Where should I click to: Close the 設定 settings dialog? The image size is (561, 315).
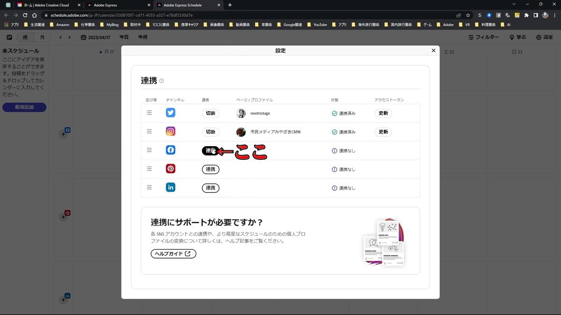(x=433, y=50)
